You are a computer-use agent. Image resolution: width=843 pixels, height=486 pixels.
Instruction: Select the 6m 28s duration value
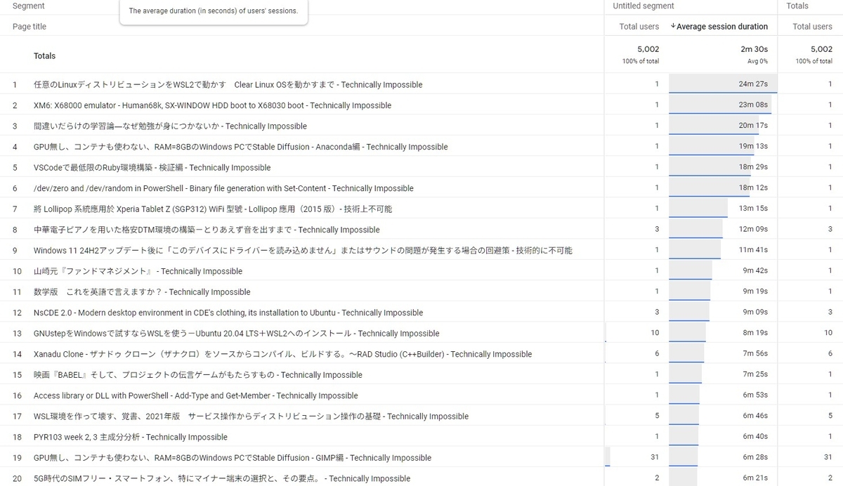[755, 457]
